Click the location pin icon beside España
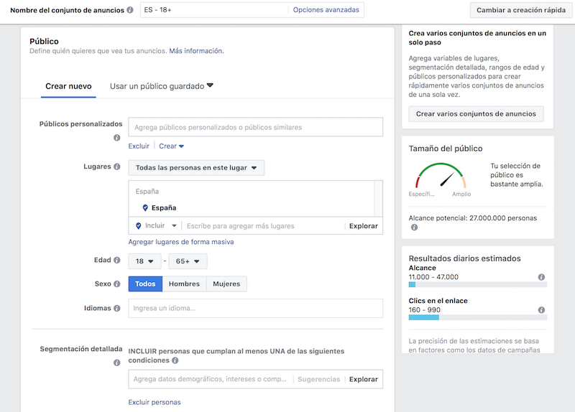 (145, 207)
